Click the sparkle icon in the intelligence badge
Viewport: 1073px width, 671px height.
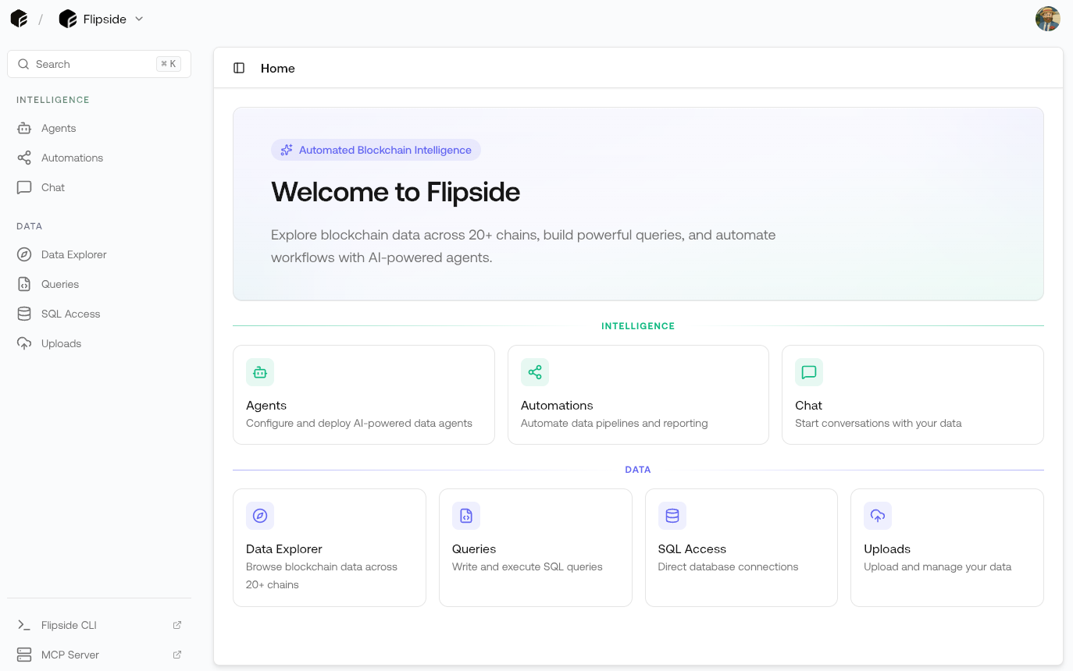pyautogui.click(x=287, y=150)
